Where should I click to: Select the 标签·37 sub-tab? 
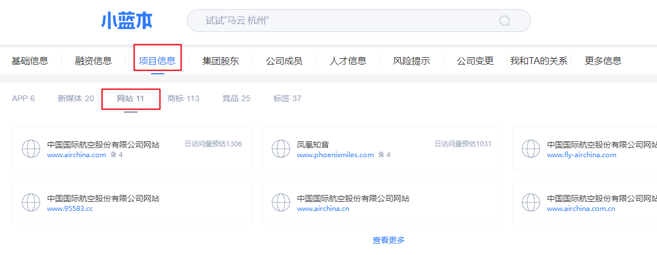287,99
